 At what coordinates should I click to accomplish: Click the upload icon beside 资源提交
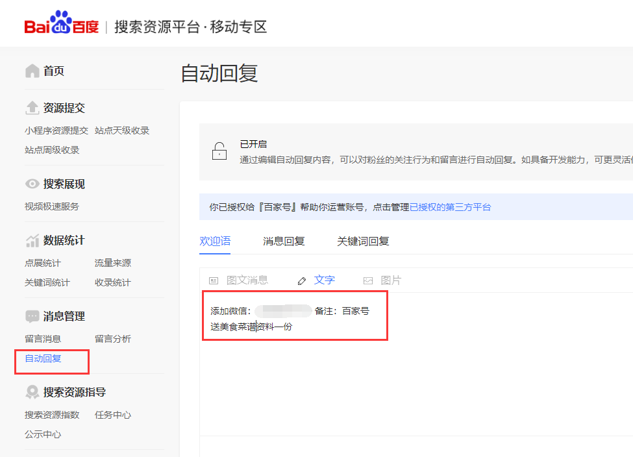[x=32, y=108]
